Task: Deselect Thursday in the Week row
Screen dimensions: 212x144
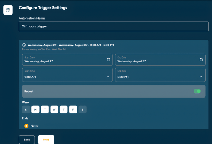Action: [x=64, y=110]
